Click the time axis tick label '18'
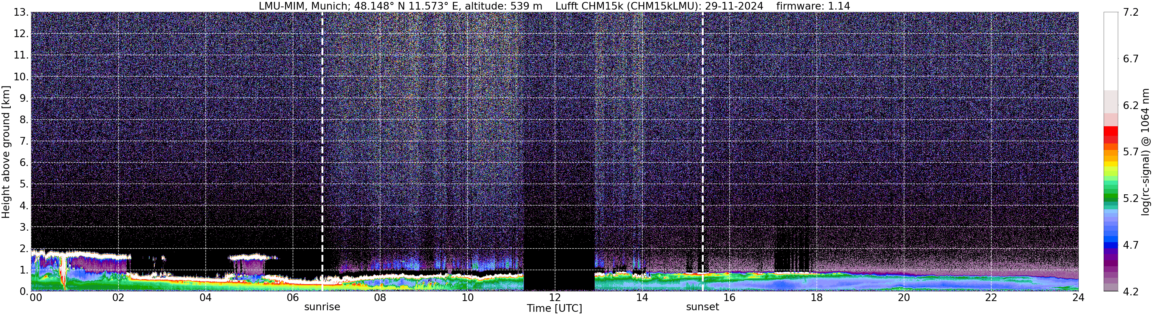Screen dimensions: 1153x316 (816, 298)
